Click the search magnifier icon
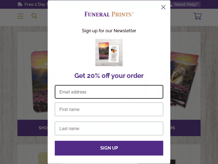 [34, 16]
